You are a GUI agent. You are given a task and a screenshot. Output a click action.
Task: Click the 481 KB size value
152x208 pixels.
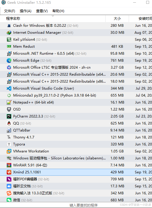[x=117, y=47]
